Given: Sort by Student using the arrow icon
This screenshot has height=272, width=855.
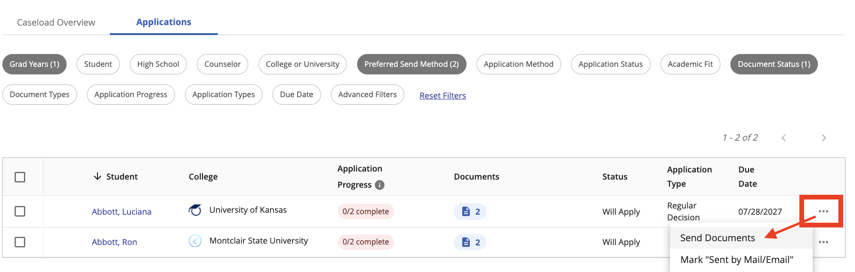Looking at the screenshot, I should click(97, 176).
